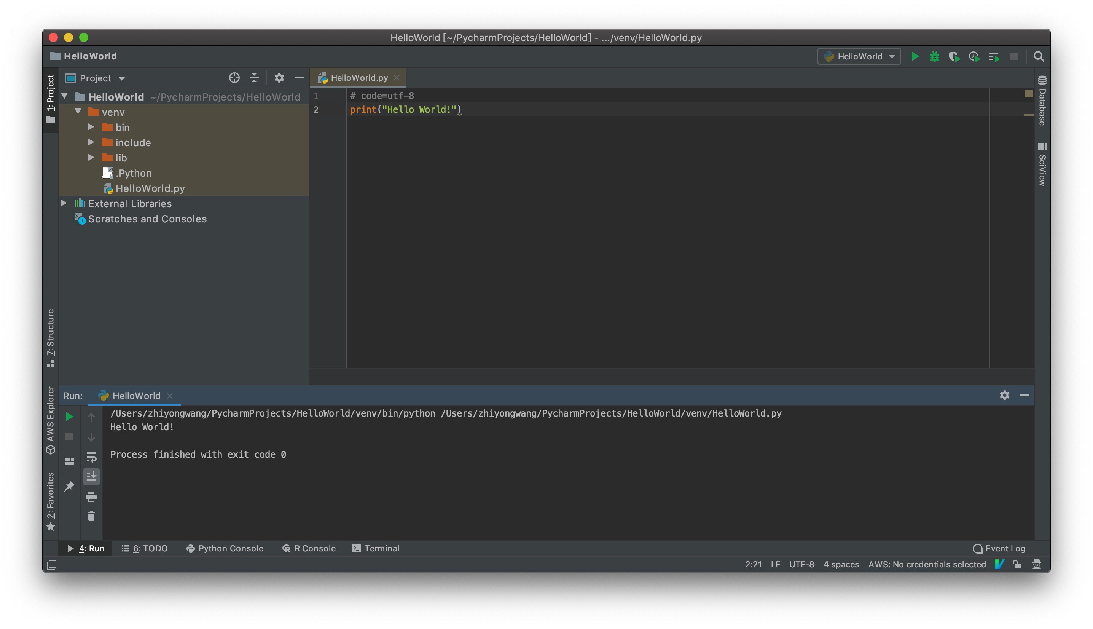Click the yellow inspection indicator square
1093x629 pixels.
1029,94
